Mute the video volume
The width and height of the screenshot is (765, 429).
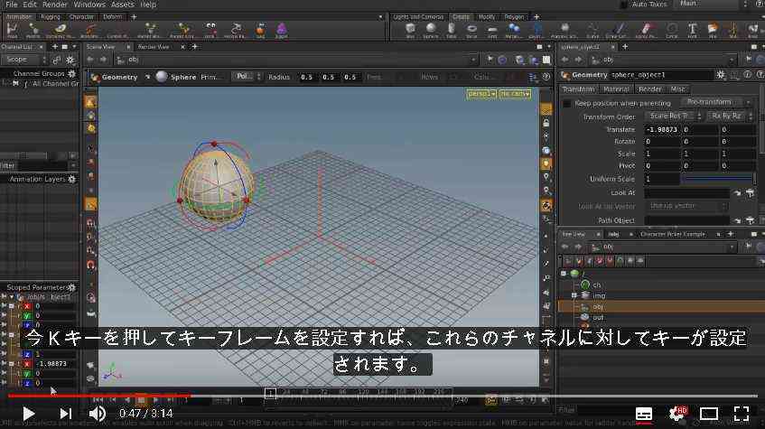click(97, 414)
